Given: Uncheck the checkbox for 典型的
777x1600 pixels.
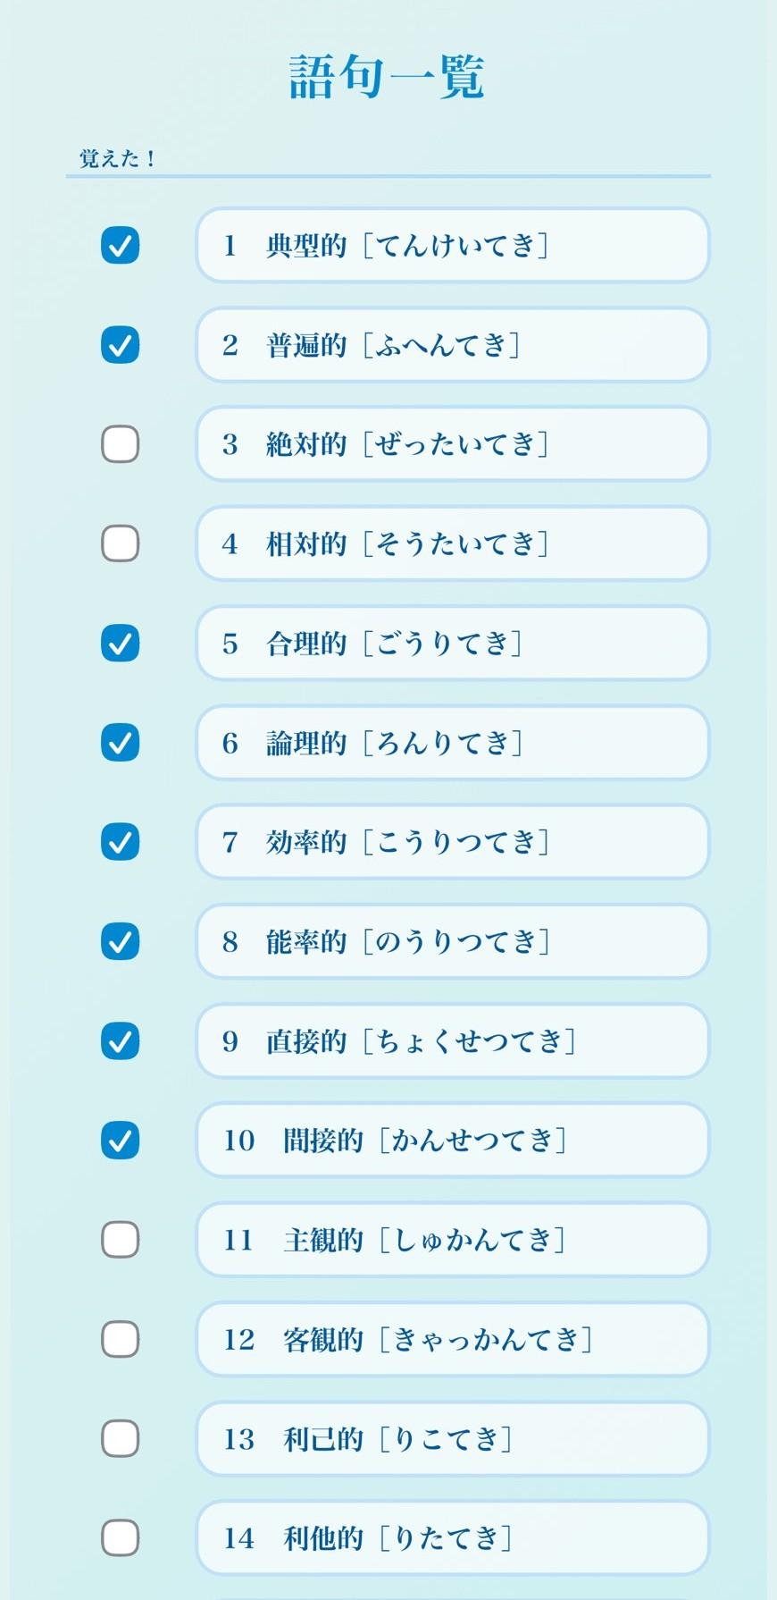Looking at the screenshot, I should [121, 246].
